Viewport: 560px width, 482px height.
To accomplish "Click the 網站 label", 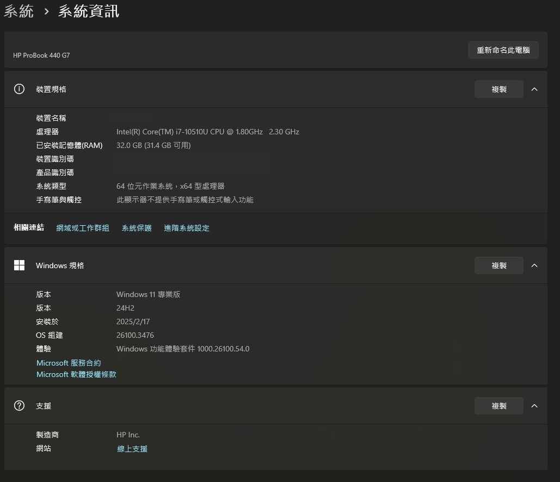I will click(44, 448).
